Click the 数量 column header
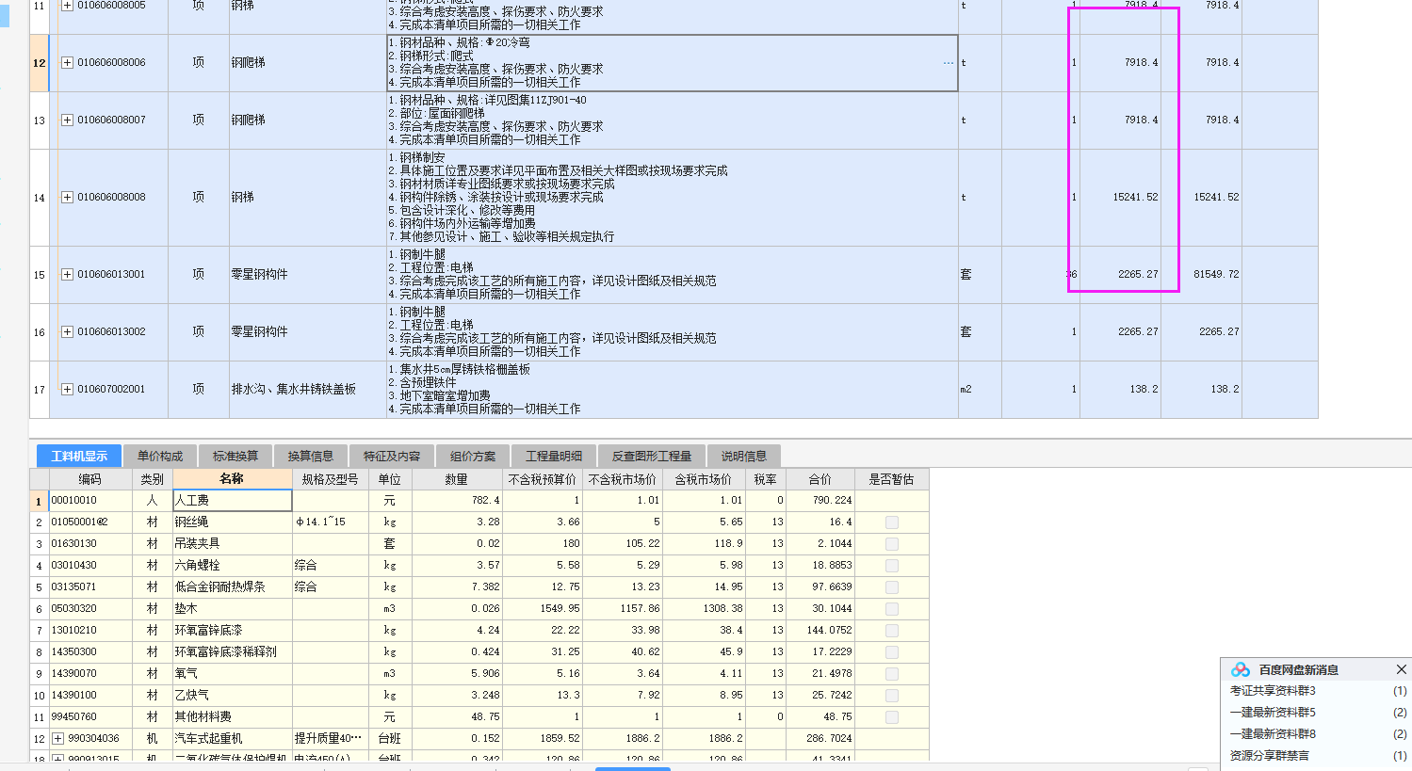This screenshot has height=771, width=1412. click(457, 479)
